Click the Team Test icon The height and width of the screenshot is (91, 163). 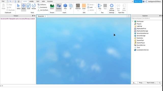tap(118, 7)
